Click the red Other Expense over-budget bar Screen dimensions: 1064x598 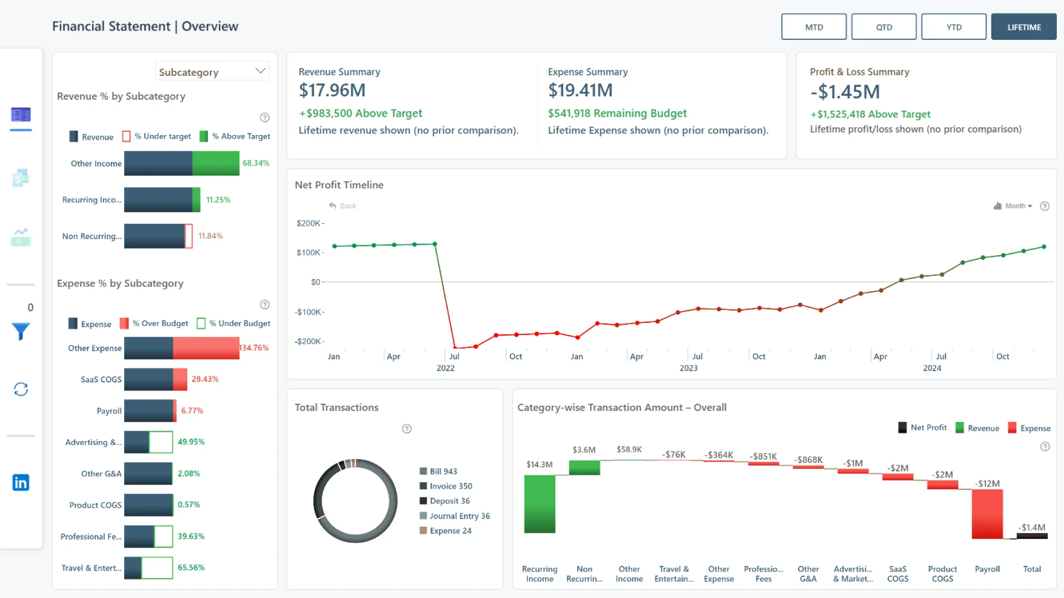coord(206,348)
